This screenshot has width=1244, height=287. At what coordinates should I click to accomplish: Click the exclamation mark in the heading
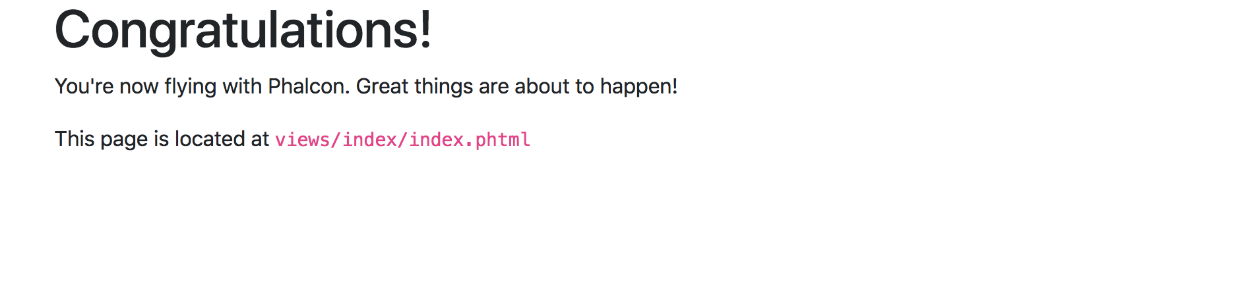coord(425,30)
